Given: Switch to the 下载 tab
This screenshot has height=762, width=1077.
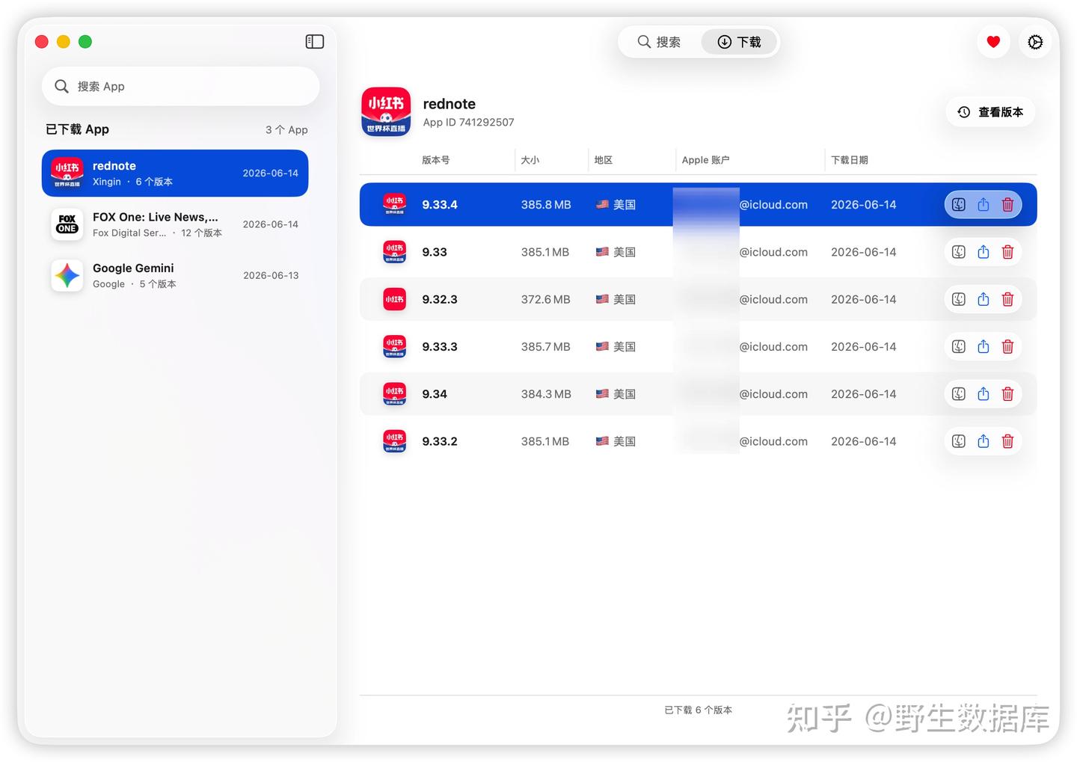Looking at the screenshot, I should (x=739, y=42).
